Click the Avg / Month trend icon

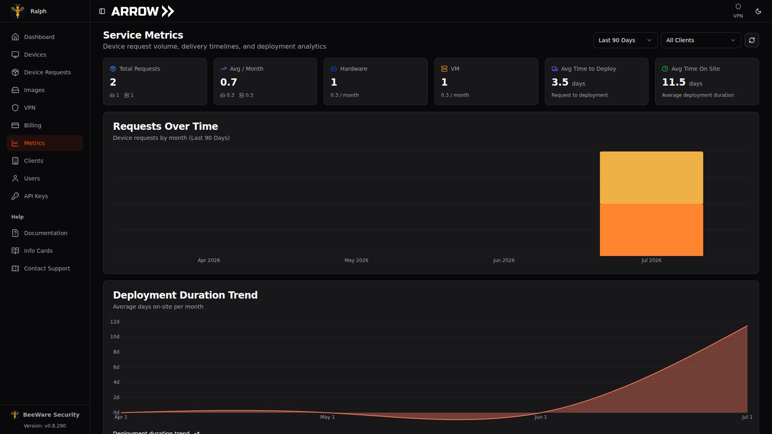pyautogui.click(x=224, y=69)
